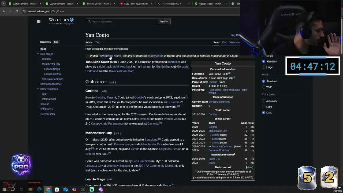Select Large text size radio button
The image size is (343, 193).
[x=264, y=67]
